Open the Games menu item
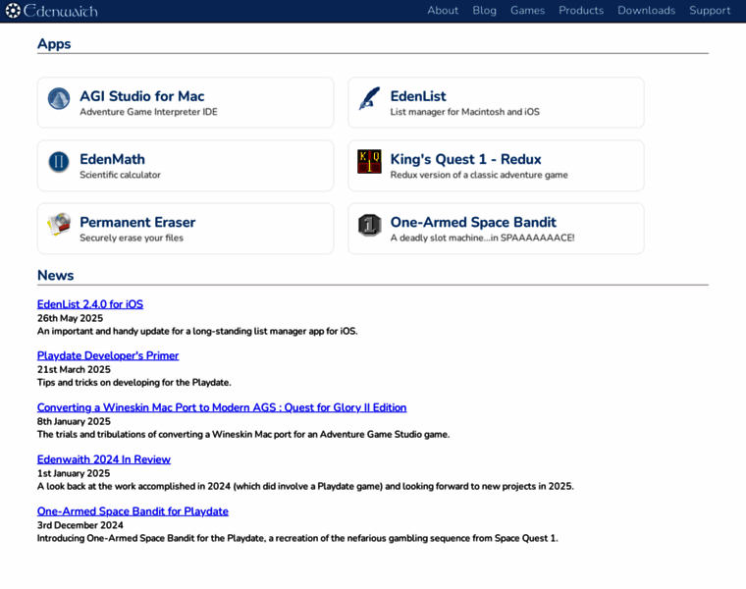 coord(528,11)
